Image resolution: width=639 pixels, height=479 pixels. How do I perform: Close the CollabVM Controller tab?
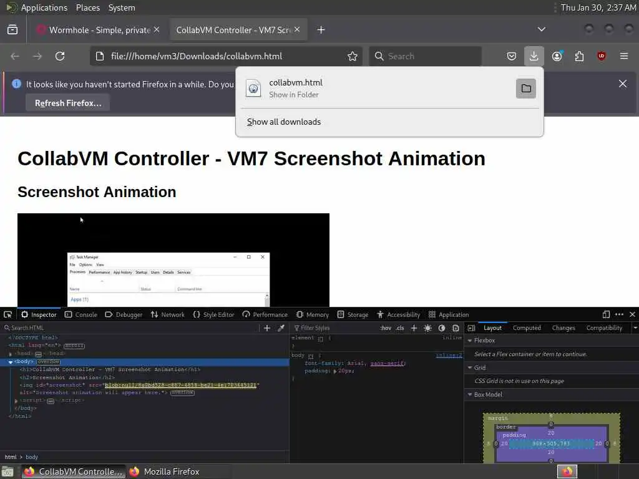[x=297, y=29]
